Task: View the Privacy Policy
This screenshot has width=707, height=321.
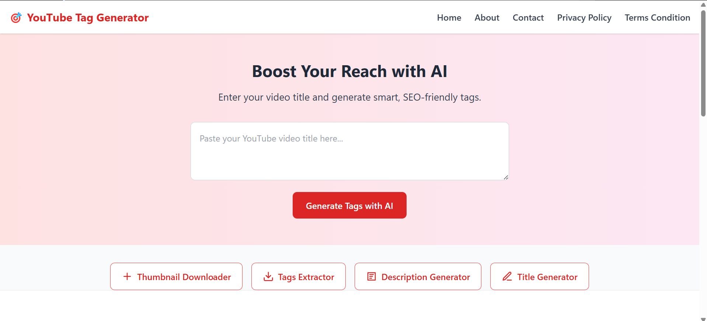Action: click(584, 18)
